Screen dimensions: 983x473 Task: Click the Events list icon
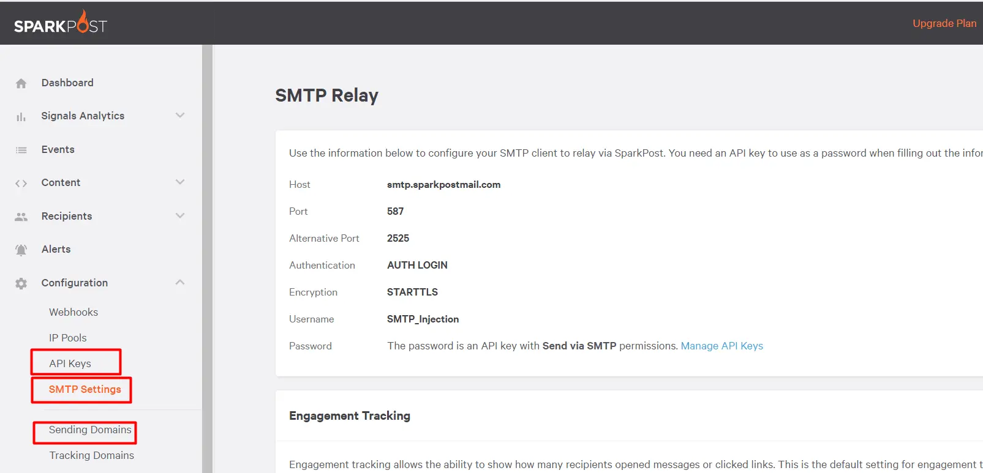tap(21, 150)
